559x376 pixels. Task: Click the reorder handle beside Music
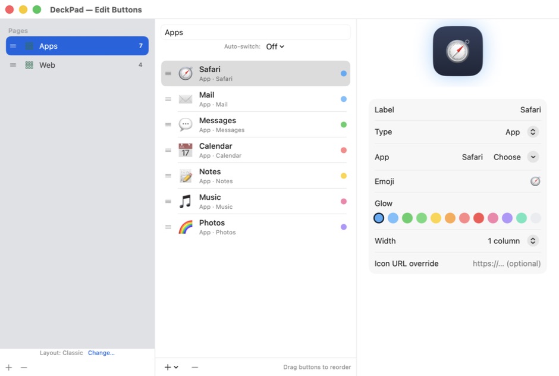[x=168, y=202]
